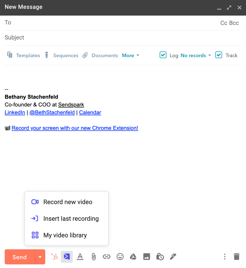Disable the Log checkbox
Screen dimensions: 246x268
[x=163, y=55]
